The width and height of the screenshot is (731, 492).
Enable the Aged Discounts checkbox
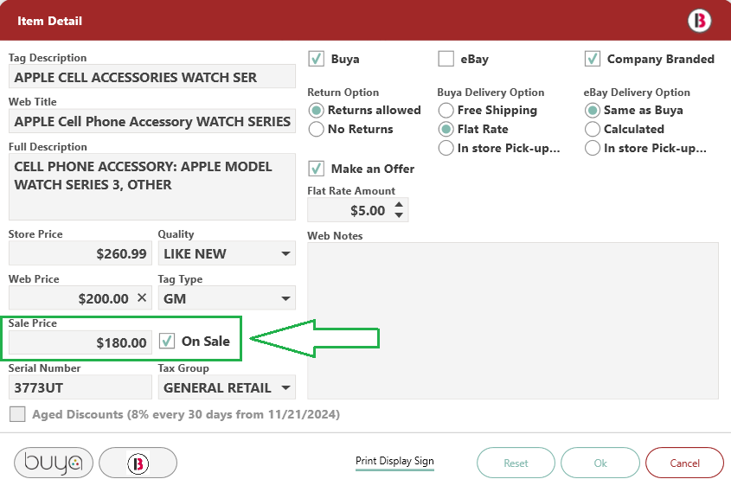point(17,414)
